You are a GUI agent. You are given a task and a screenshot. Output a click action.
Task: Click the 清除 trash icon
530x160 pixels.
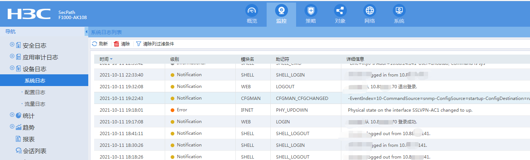(x=117, y=44)
